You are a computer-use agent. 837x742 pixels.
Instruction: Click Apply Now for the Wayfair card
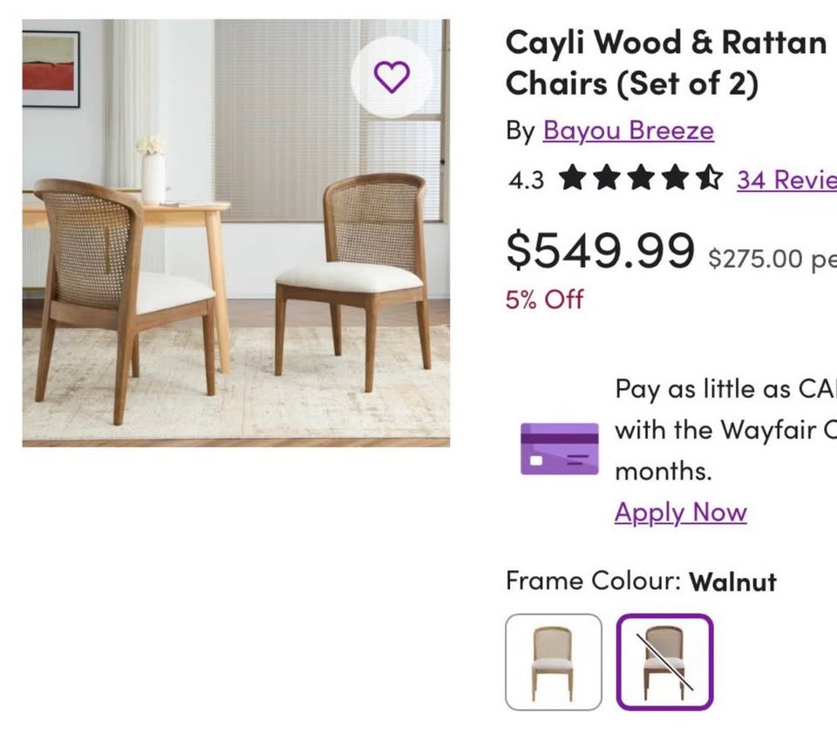tap(680, 512)
